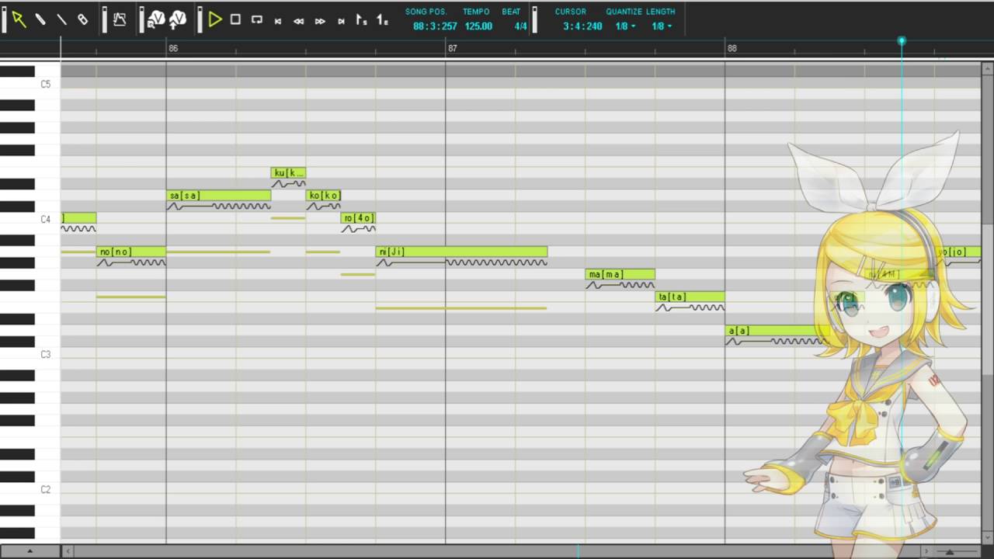Jump to the song end
The image size is (994, 559).
point(341,21)
